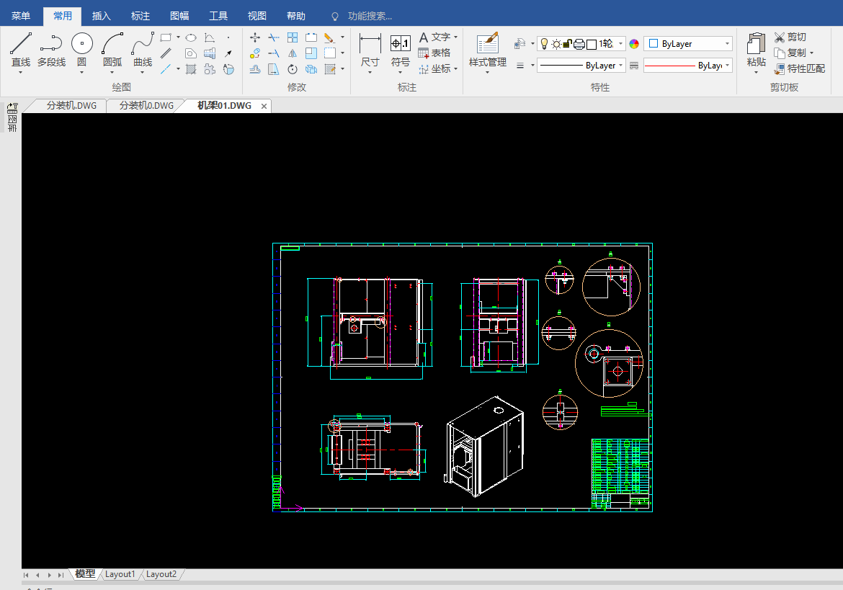Switch to the 标注 ribbon tab
Screen dimensions: 843x590
tap(140, 16)
